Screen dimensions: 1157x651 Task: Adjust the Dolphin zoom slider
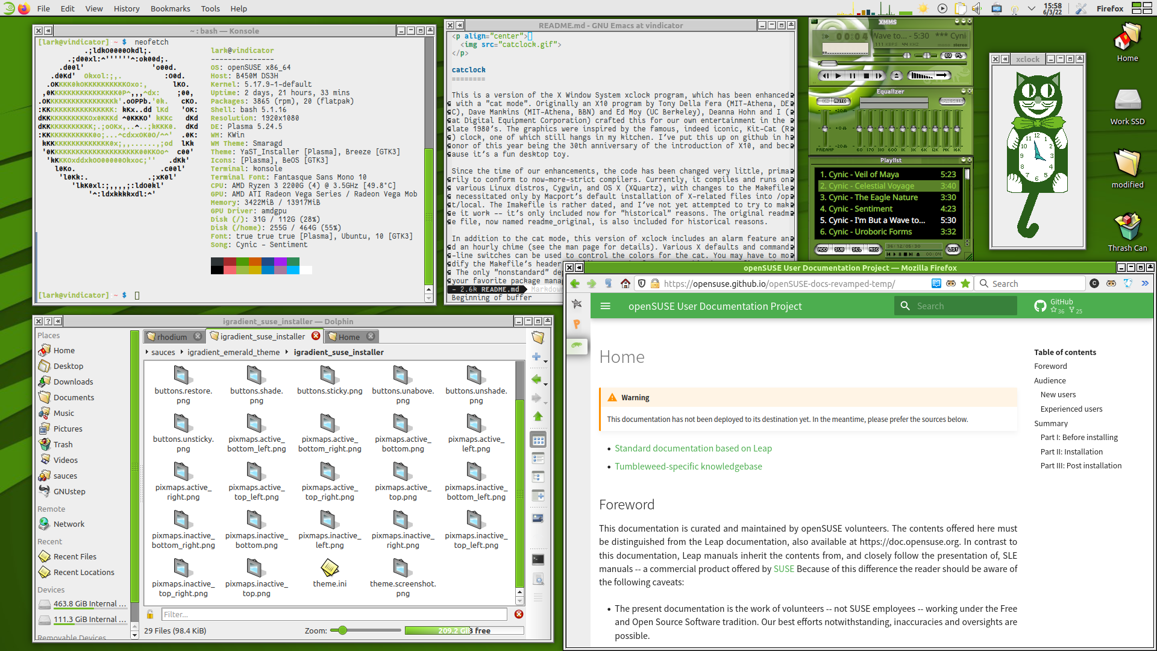366,631
